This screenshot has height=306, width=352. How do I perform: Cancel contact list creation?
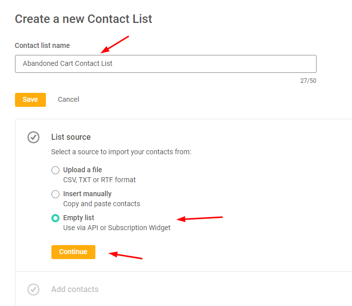68,99
